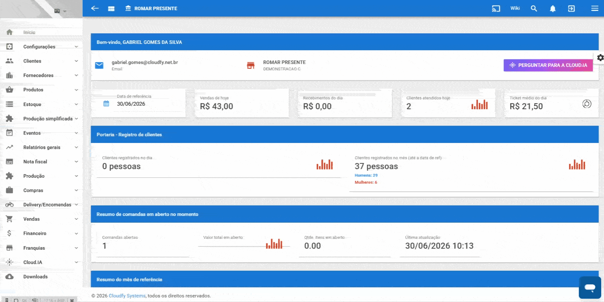Click the Última atualização timestamp
The height and width of the screenshot is (302, 604).
coord(439,246)
